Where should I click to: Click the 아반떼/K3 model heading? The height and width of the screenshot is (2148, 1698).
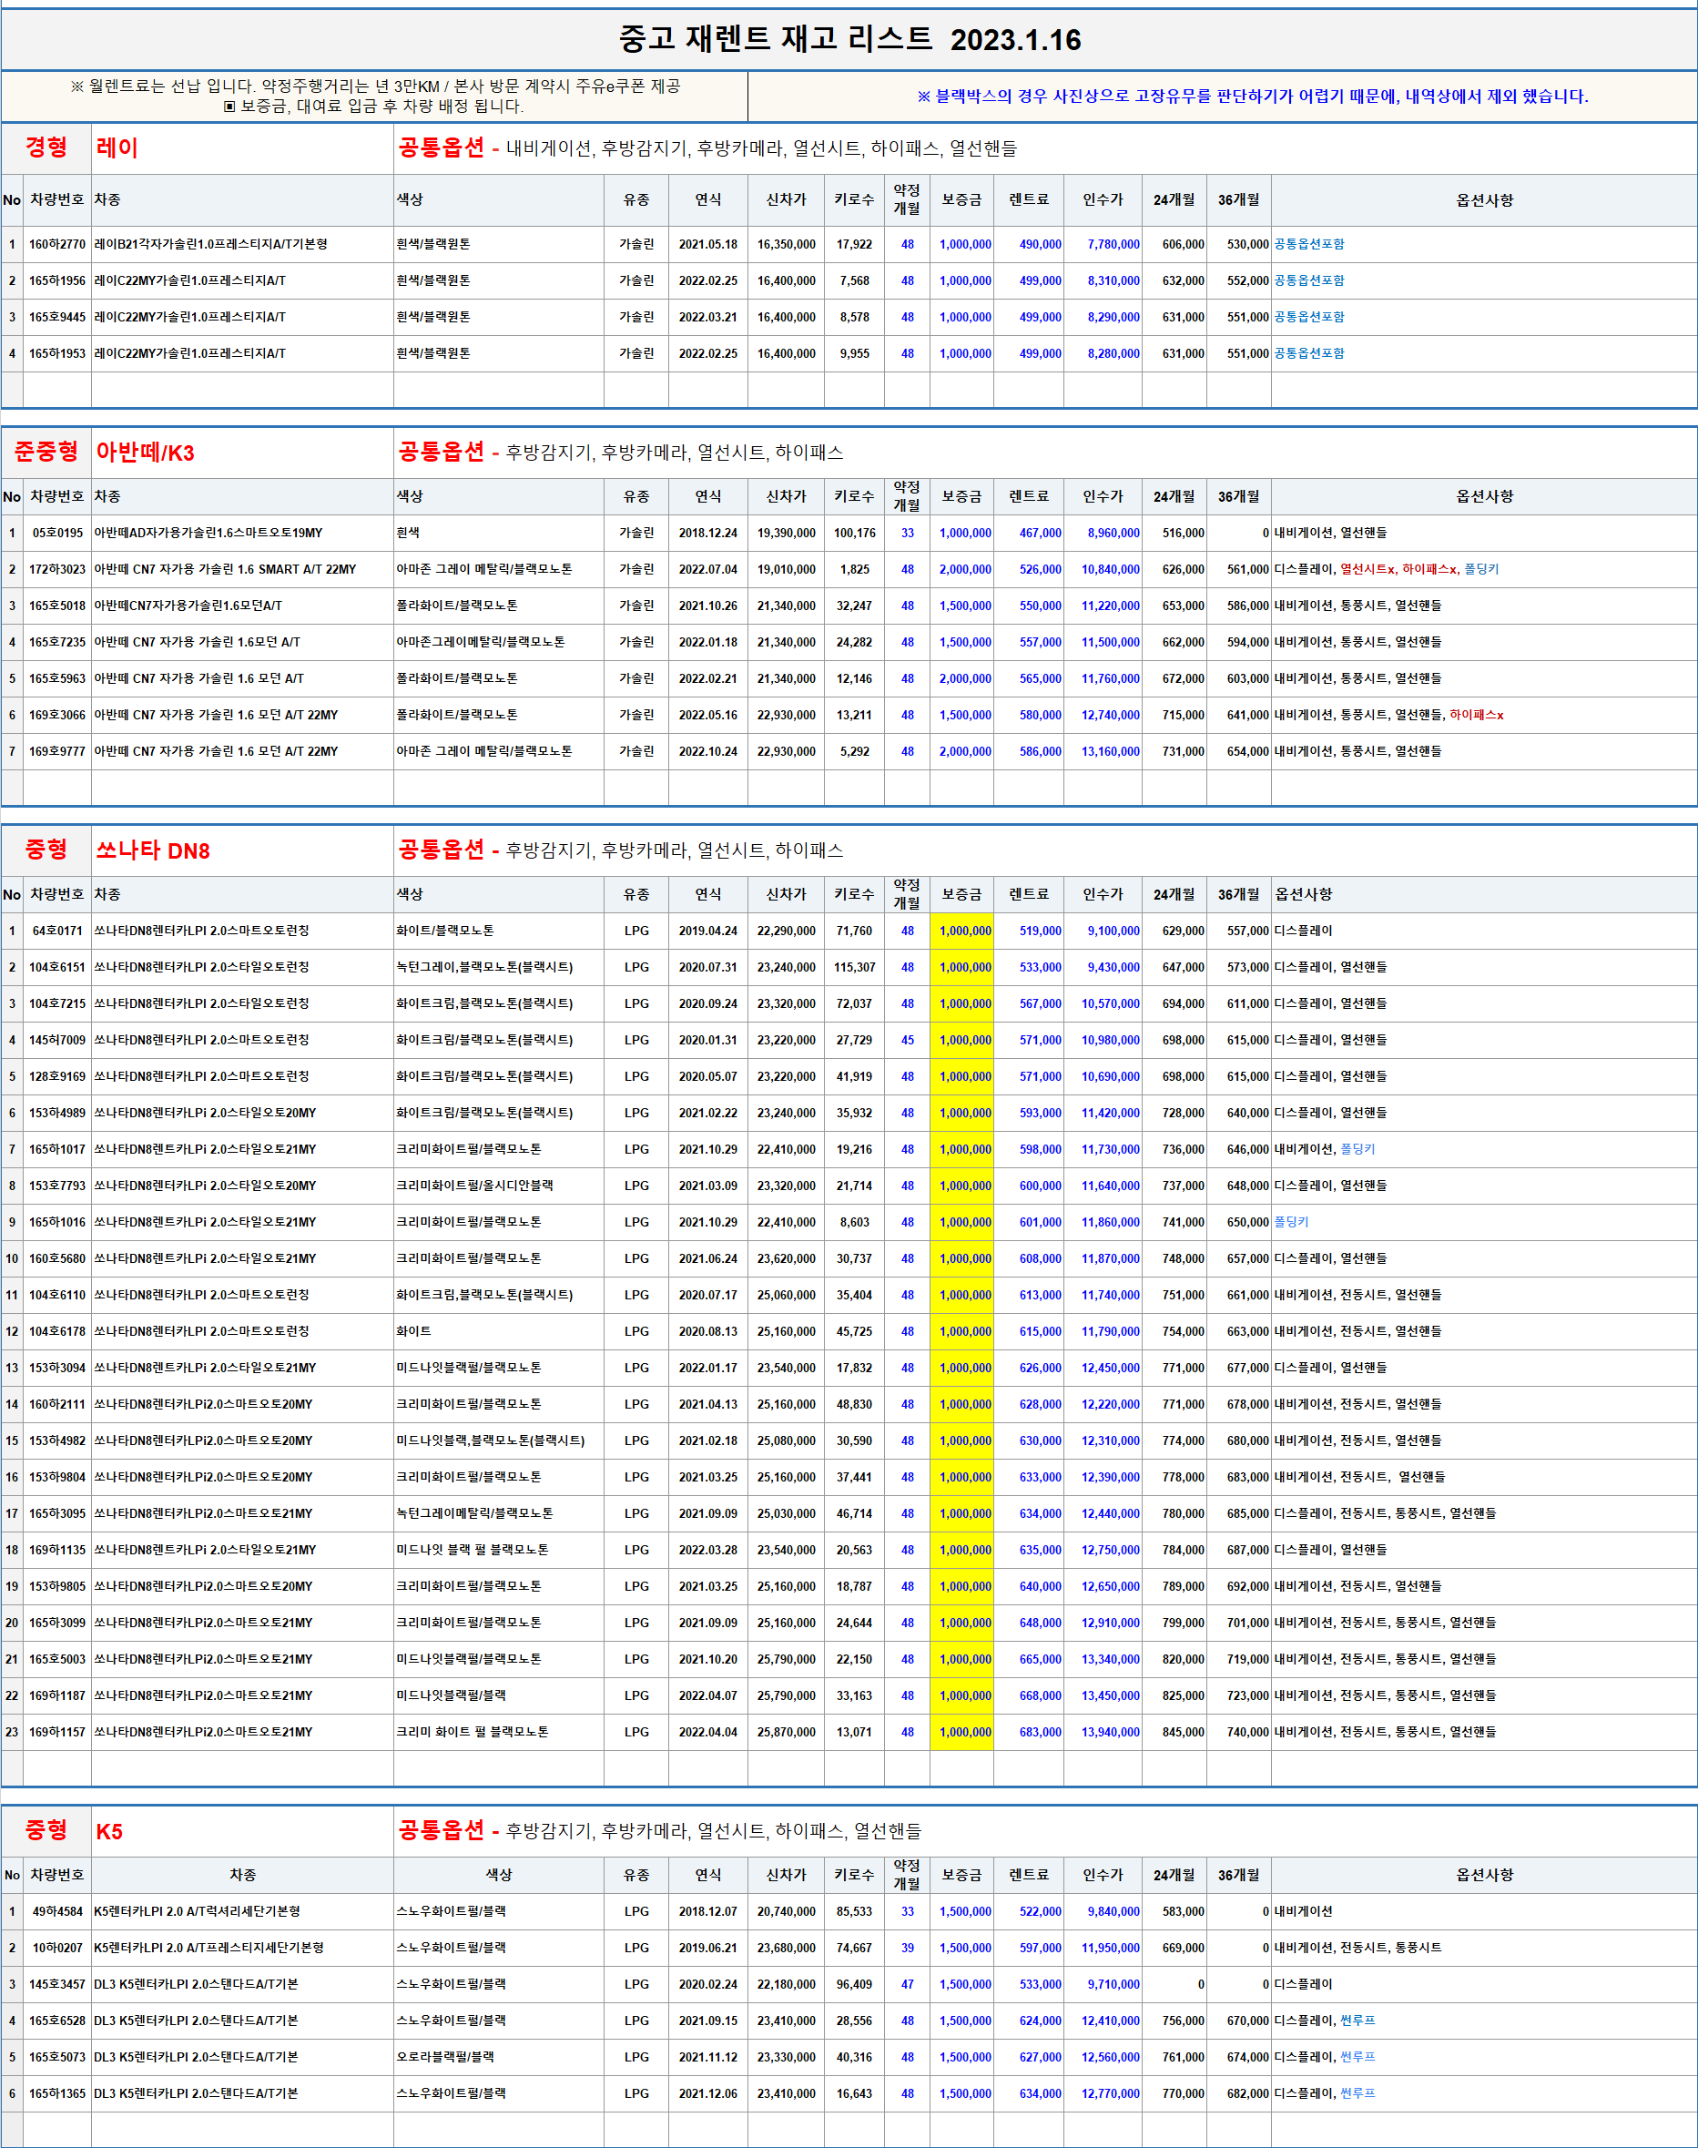coord(145,453)
